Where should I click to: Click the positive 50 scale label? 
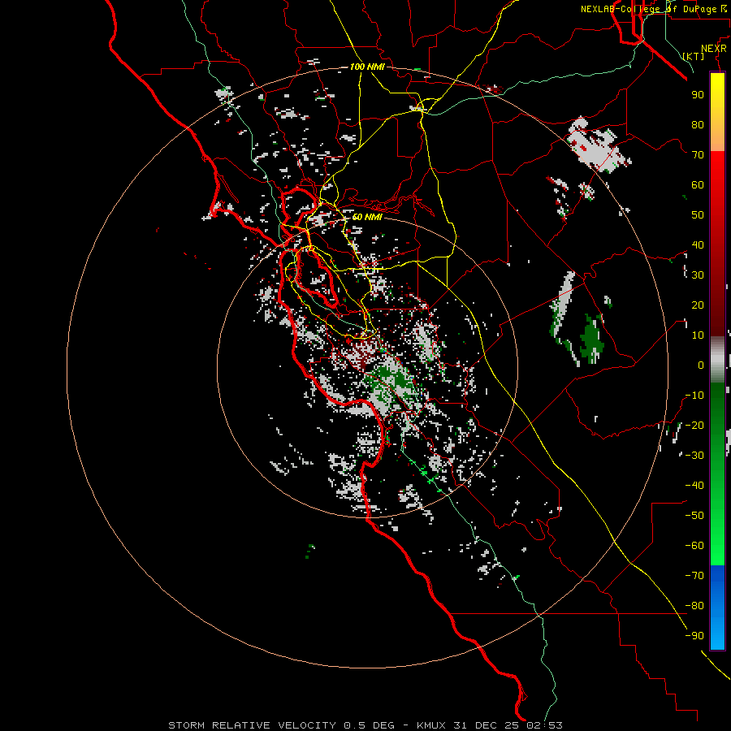coord(698,215)
